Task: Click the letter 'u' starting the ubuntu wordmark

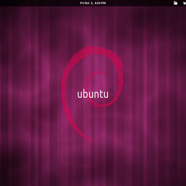Action: pos(80,95)
